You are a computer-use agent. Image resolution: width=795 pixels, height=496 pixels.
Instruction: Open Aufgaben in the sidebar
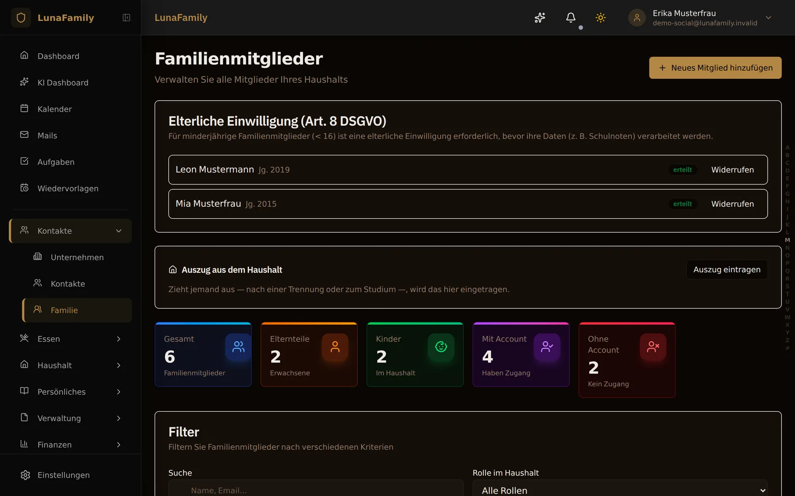click(x=71, y=162)
